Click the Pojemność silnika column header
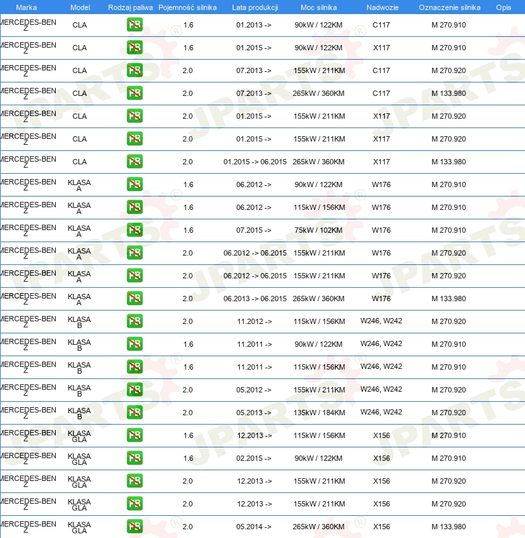The width and height of the screenshot is (525, 538). 187,7
